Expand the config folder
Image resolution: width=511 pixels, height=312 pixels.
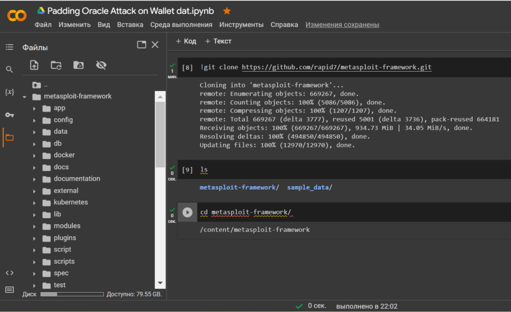tap(34, 120)
